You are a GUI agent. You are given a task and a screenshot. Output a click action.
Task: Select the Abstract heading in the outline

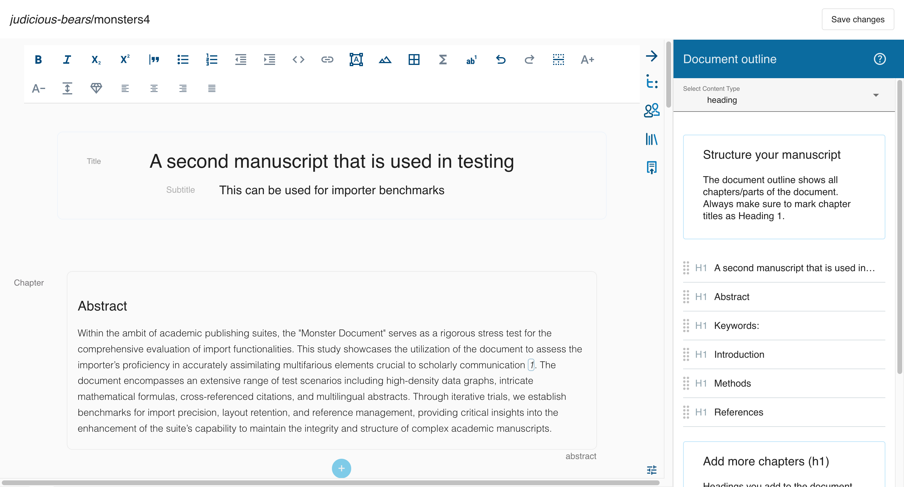tap(732, 297)
